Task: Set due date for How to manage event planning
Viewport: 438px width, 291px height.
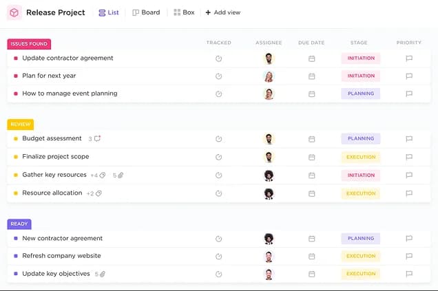Action: click(312, 94)
